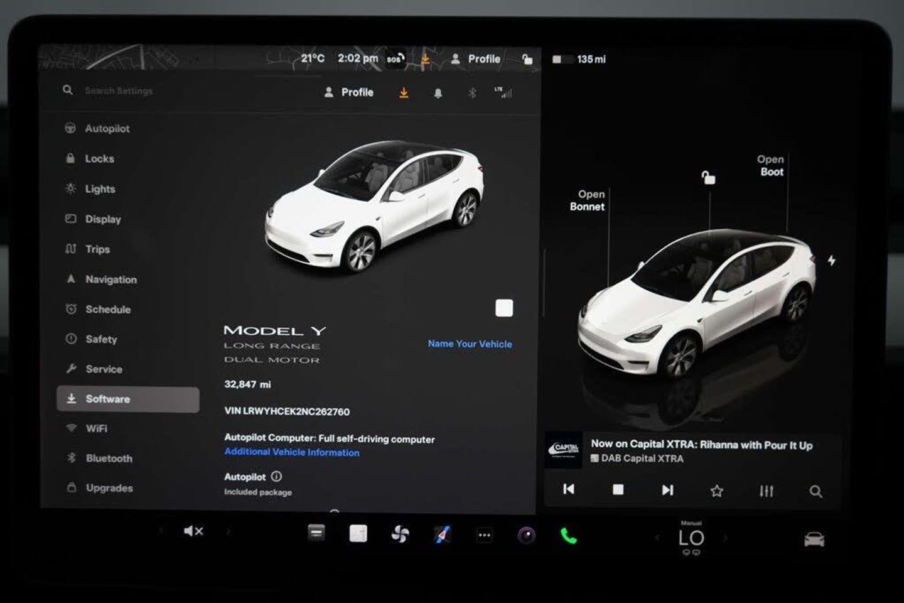The height and width of the screenshot is (603, 904).
Task: Tap the white paint color swatch
Action: pyautogui.click(x=504, y=308)
